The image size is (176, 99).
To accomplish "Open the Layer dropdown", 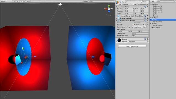I will coord(143,4).
